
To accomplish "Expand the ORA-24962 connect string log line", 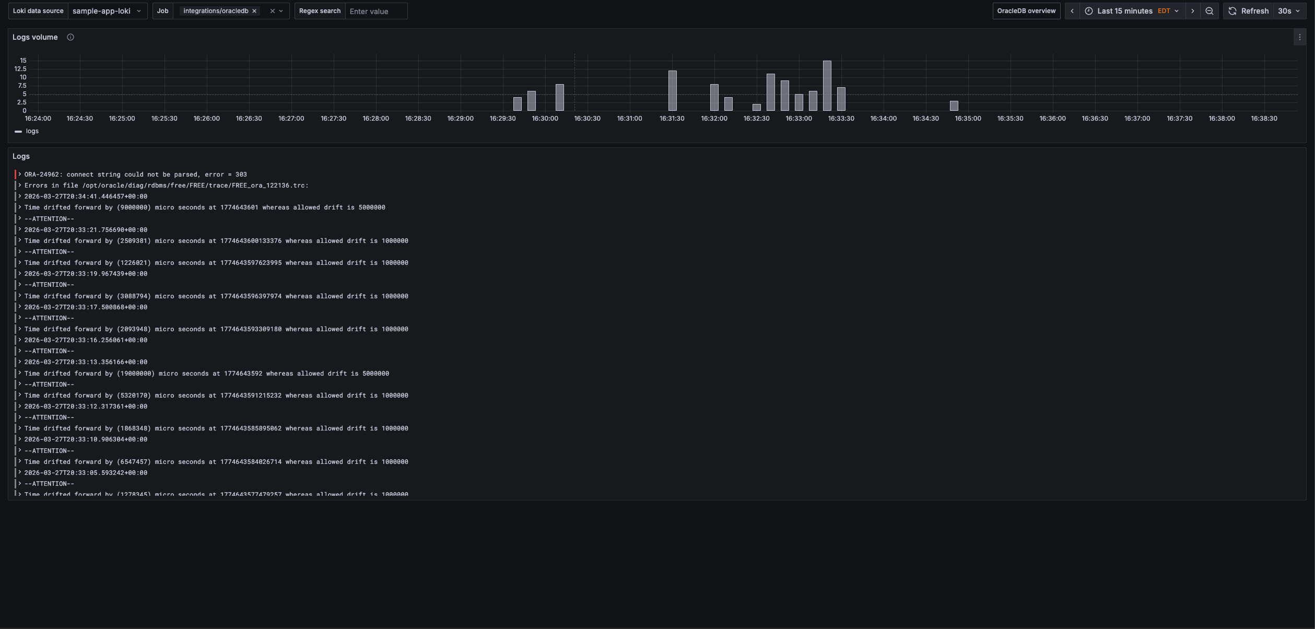I will coord(20,174).
